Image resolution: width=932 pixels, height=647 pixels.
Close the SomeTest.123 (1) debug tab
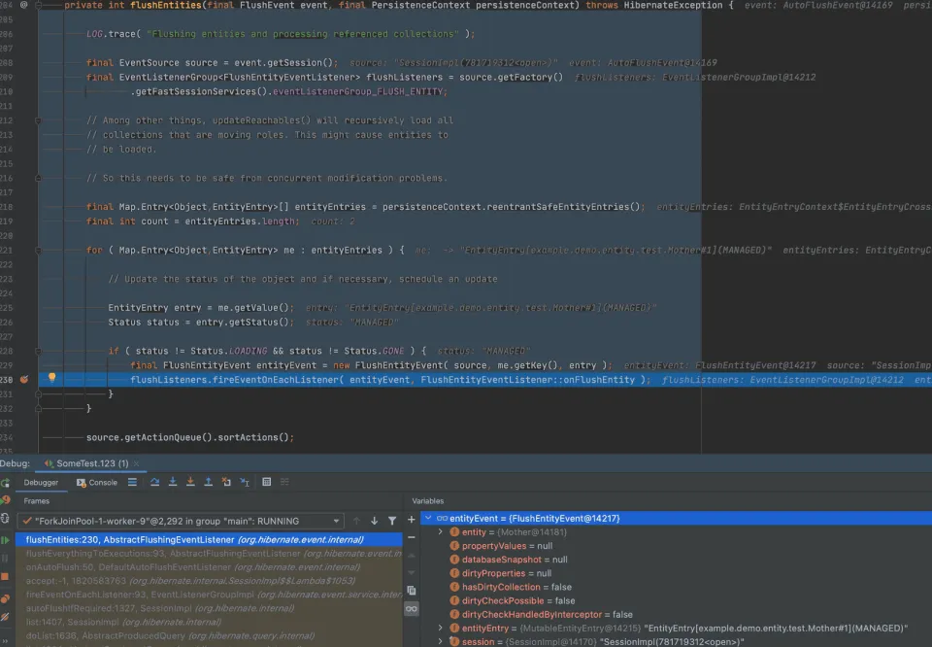pyautogui.click(x=136, y=463)
